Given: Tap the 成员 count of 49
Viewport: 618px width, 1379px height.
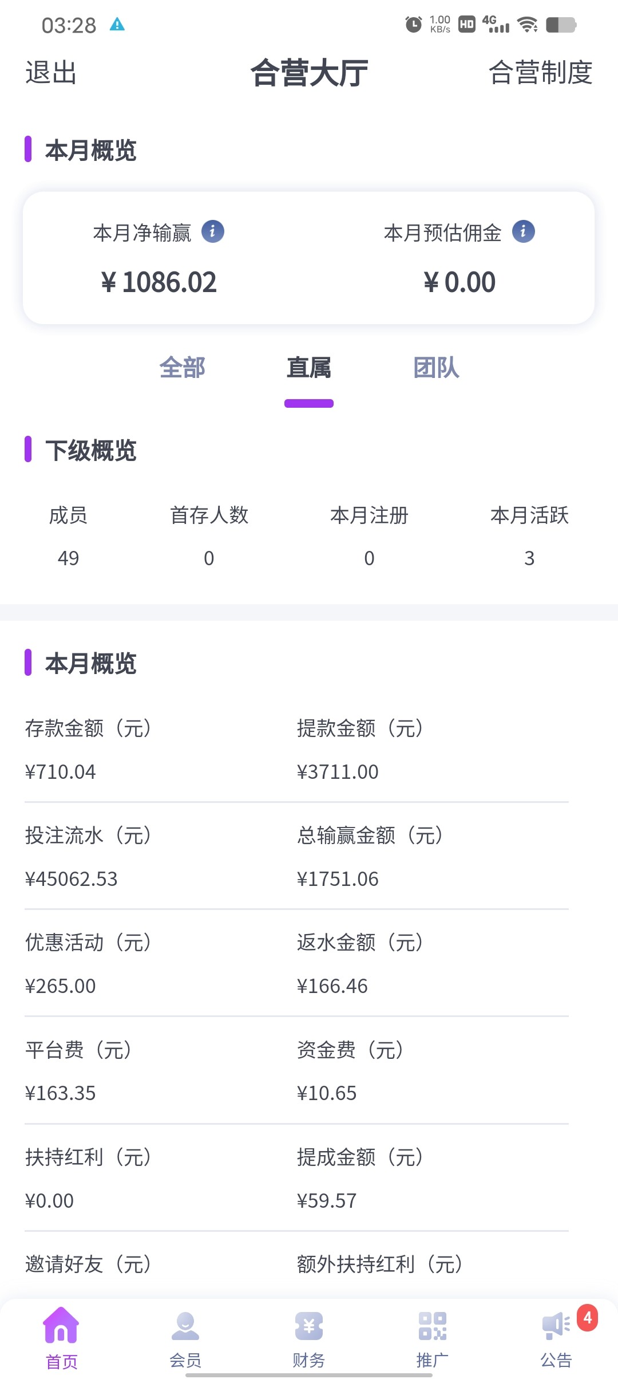Looking at the screenshot, I should (68, 558).
